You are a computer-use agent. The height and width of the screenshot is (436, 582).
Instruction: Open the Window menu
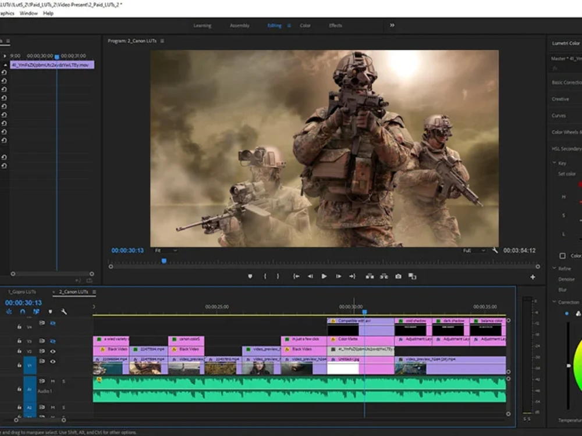(x=29, y=13)
